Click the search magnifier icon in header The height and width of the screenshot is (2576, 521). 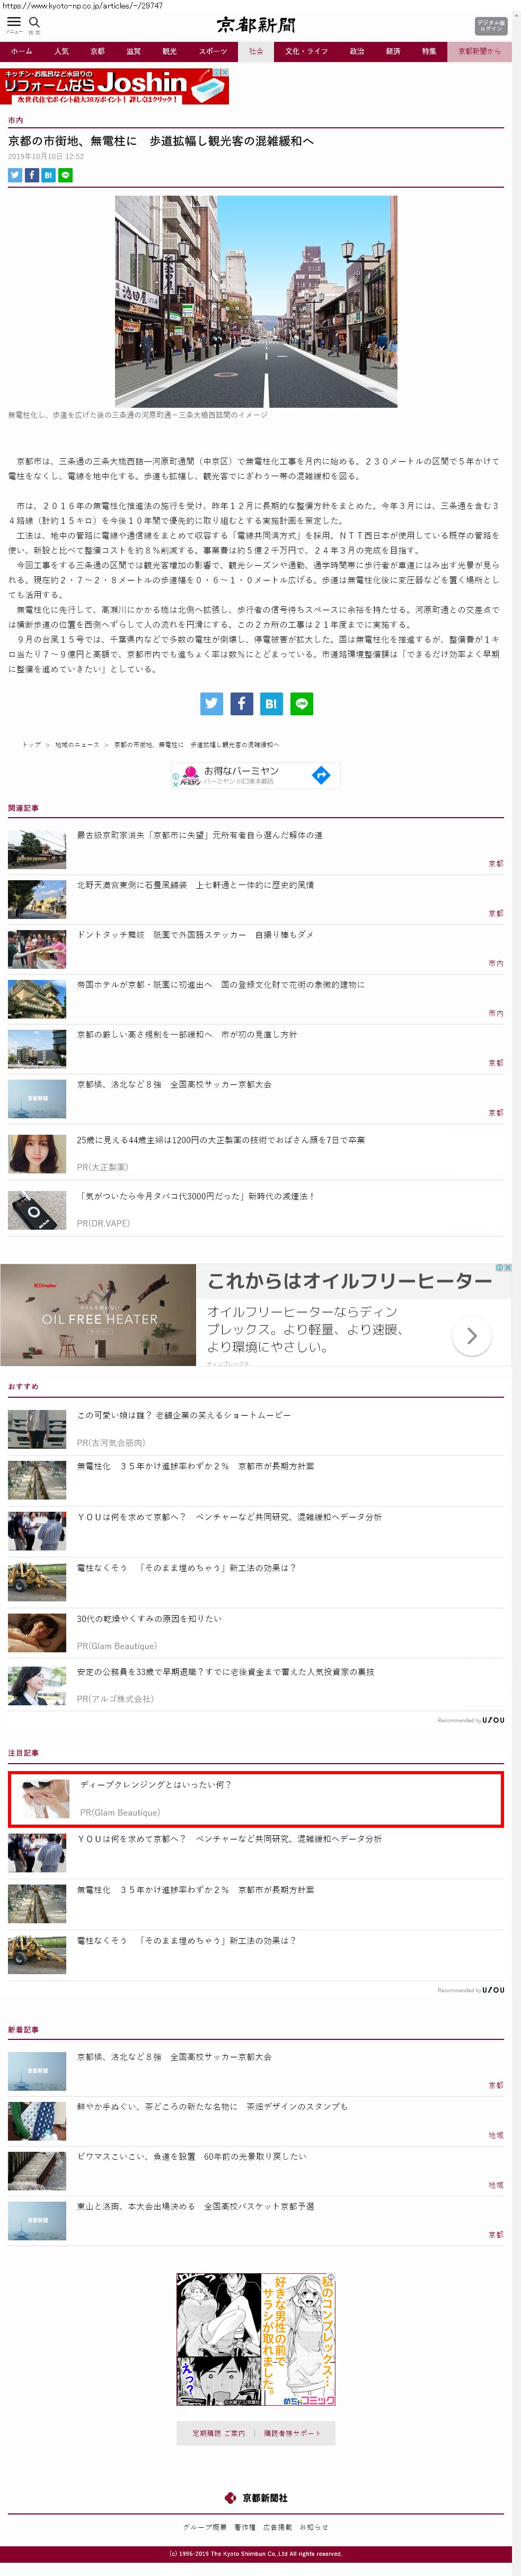pos(34,22)
